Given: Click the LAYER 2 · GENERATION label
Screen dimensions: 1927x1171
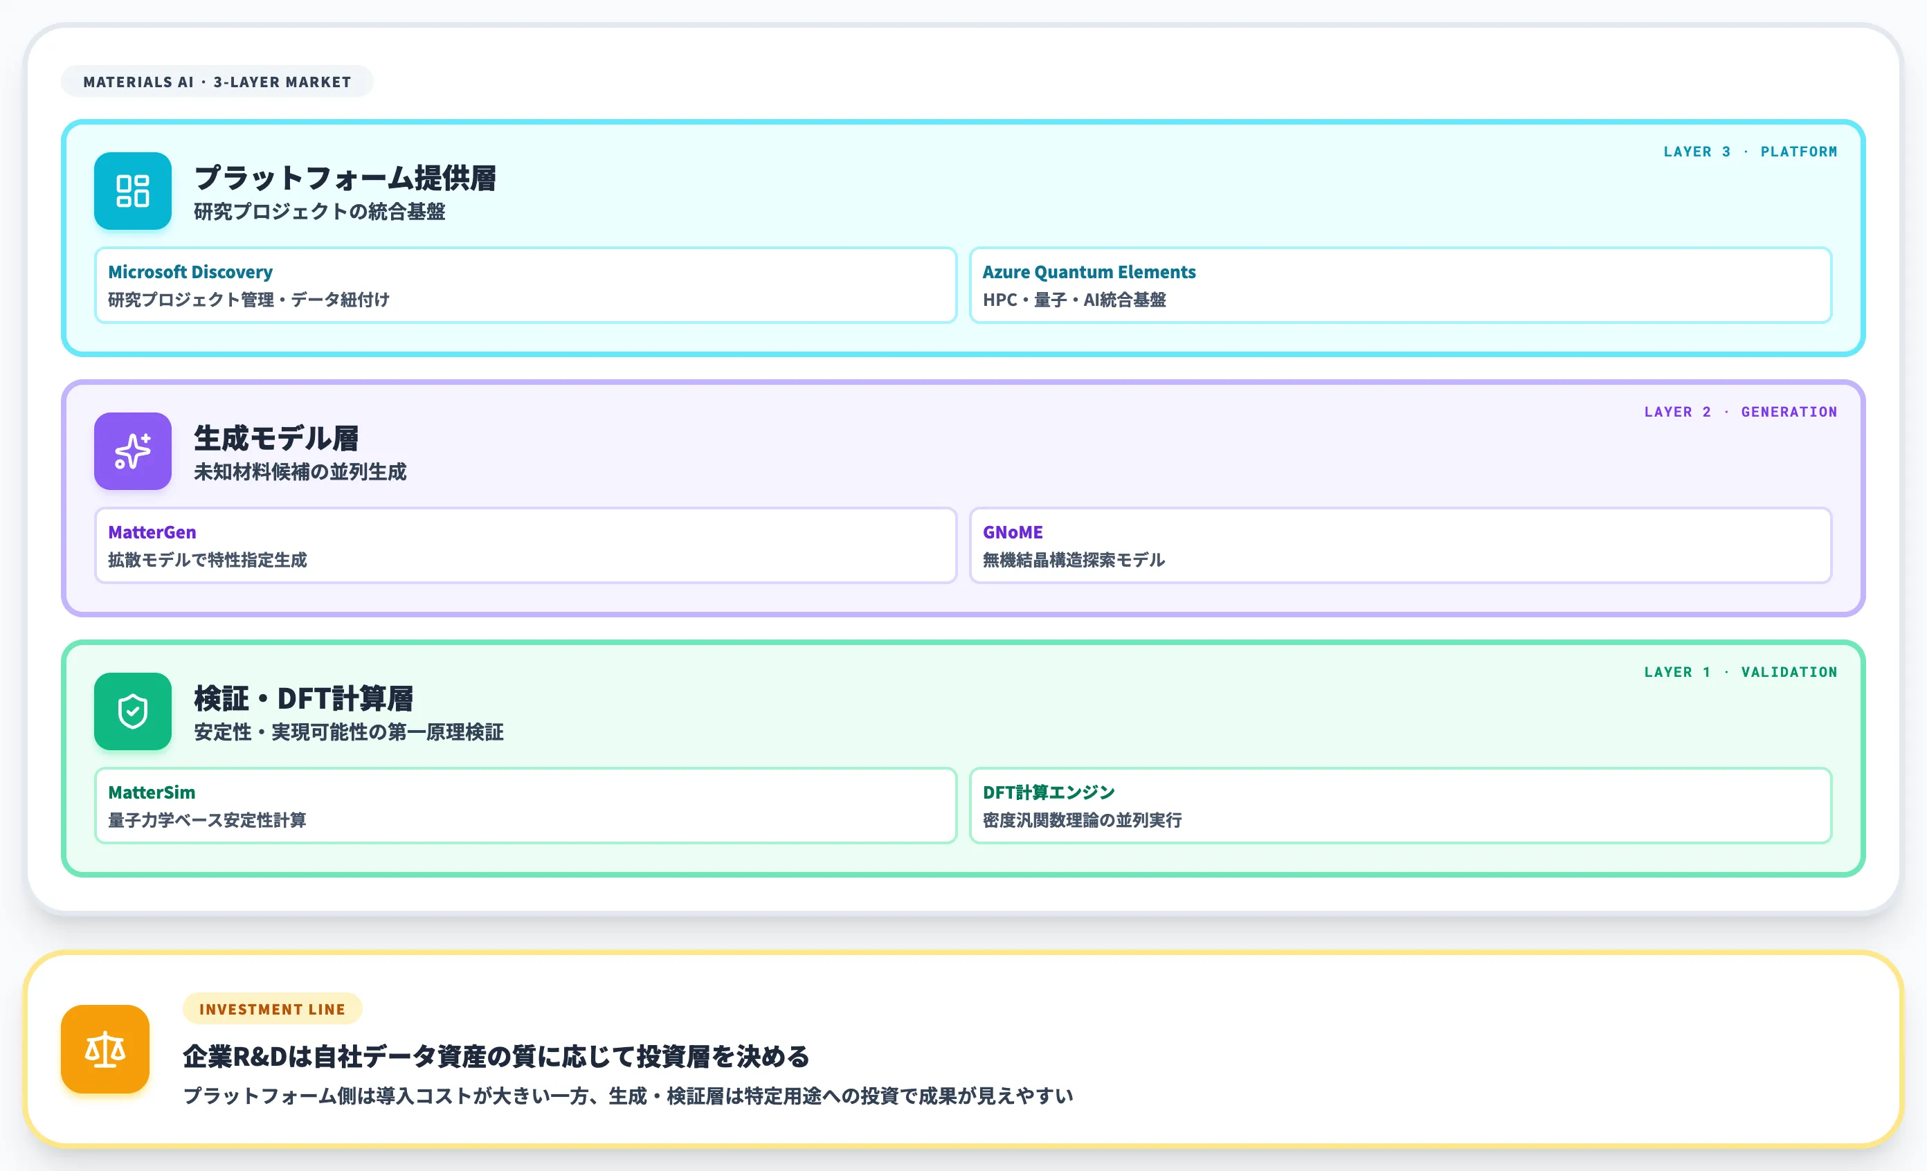Looking at the screenshot, I should pyautogui.click(x=1740, y=412).
